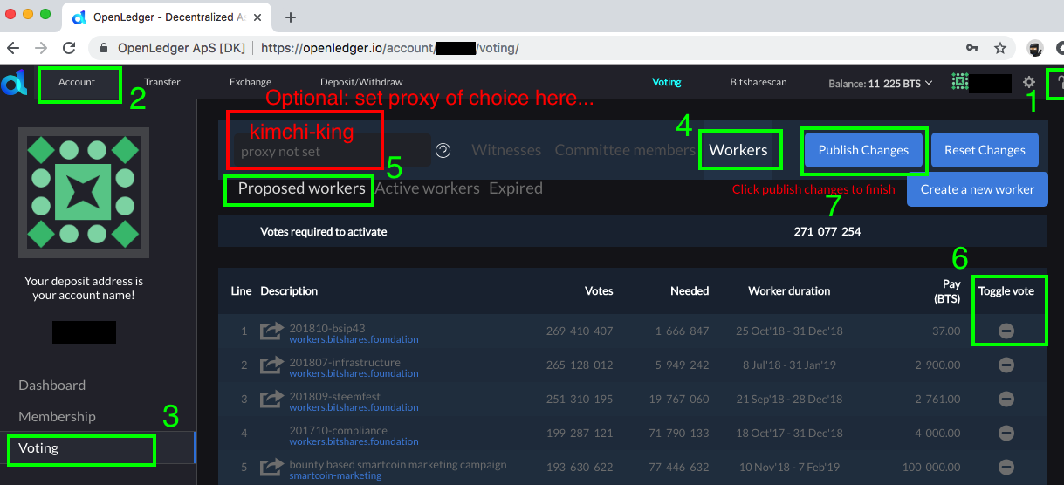Select Voting in top navigation
The height and width of the screenshot is (485, 1064).
click(667, 82)
